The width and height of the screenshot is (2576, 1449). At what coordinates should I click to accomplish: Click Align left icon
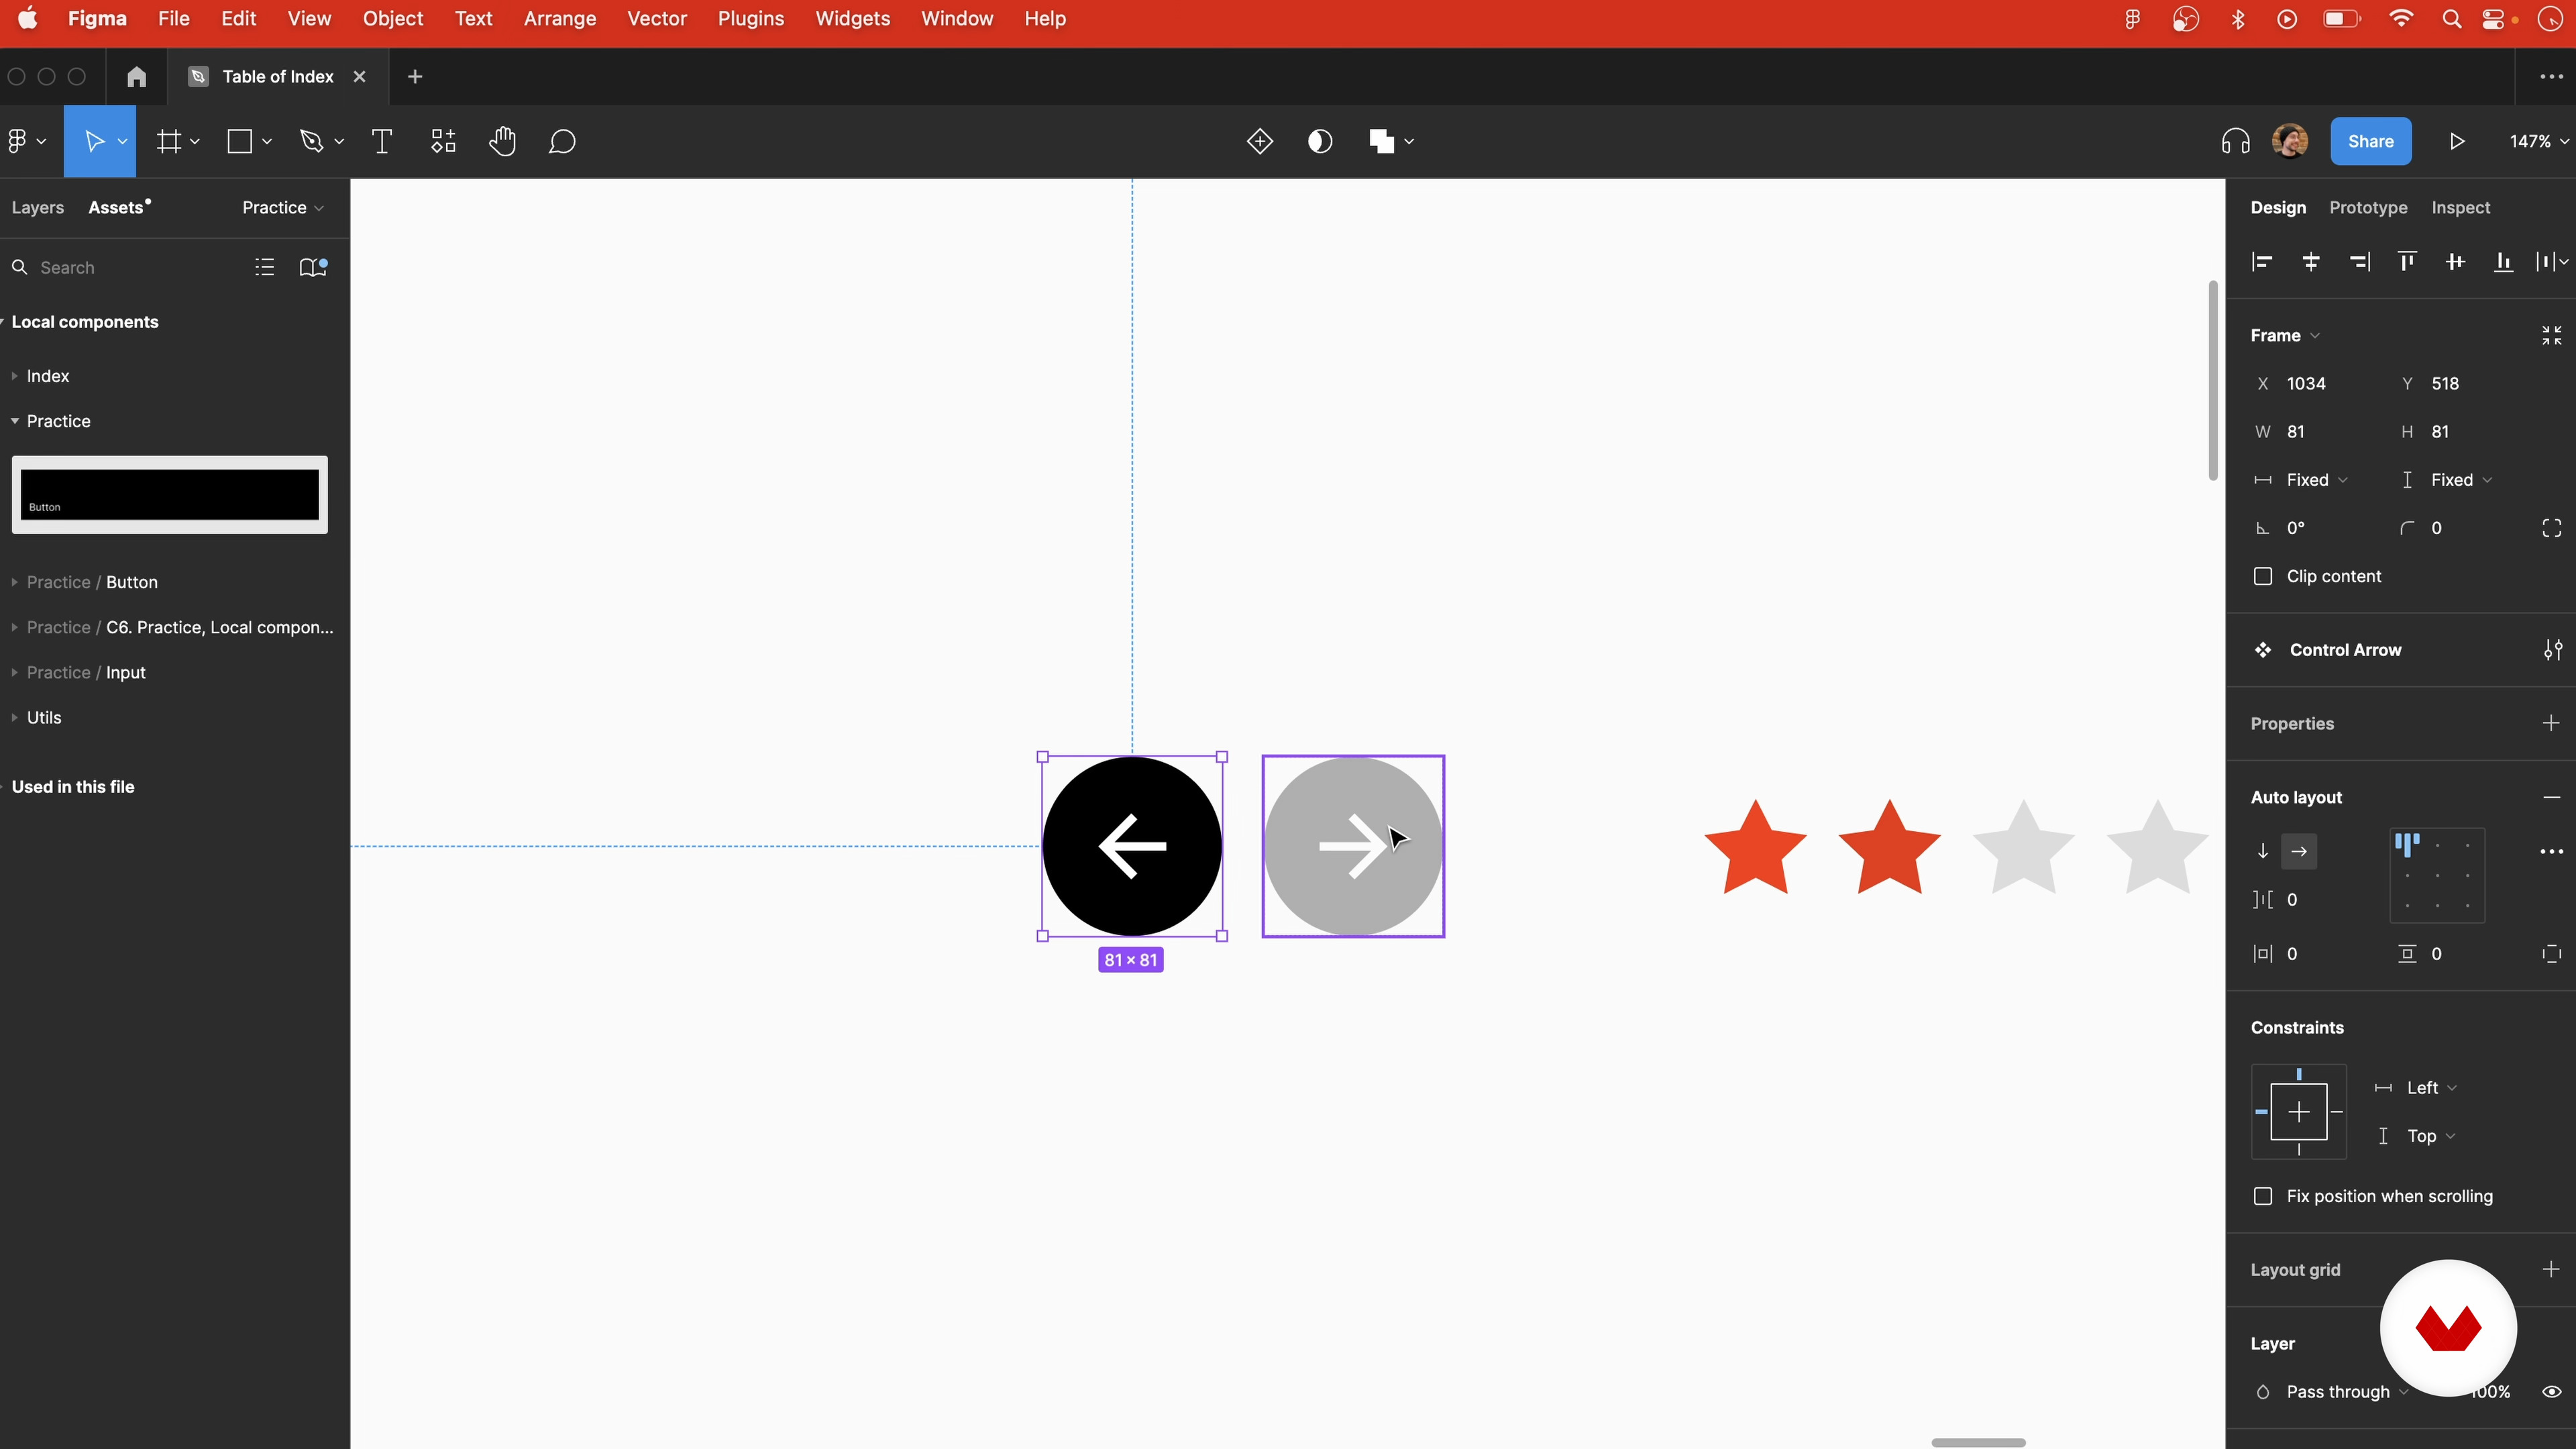(x=2262, y=262)
